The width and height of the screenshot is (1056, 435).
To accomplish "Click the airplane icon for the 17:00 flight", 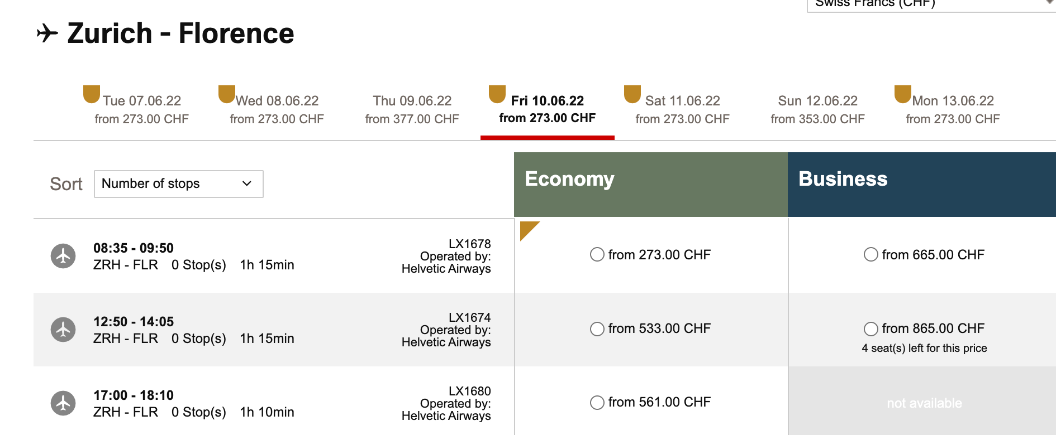I will pos(63,403).
